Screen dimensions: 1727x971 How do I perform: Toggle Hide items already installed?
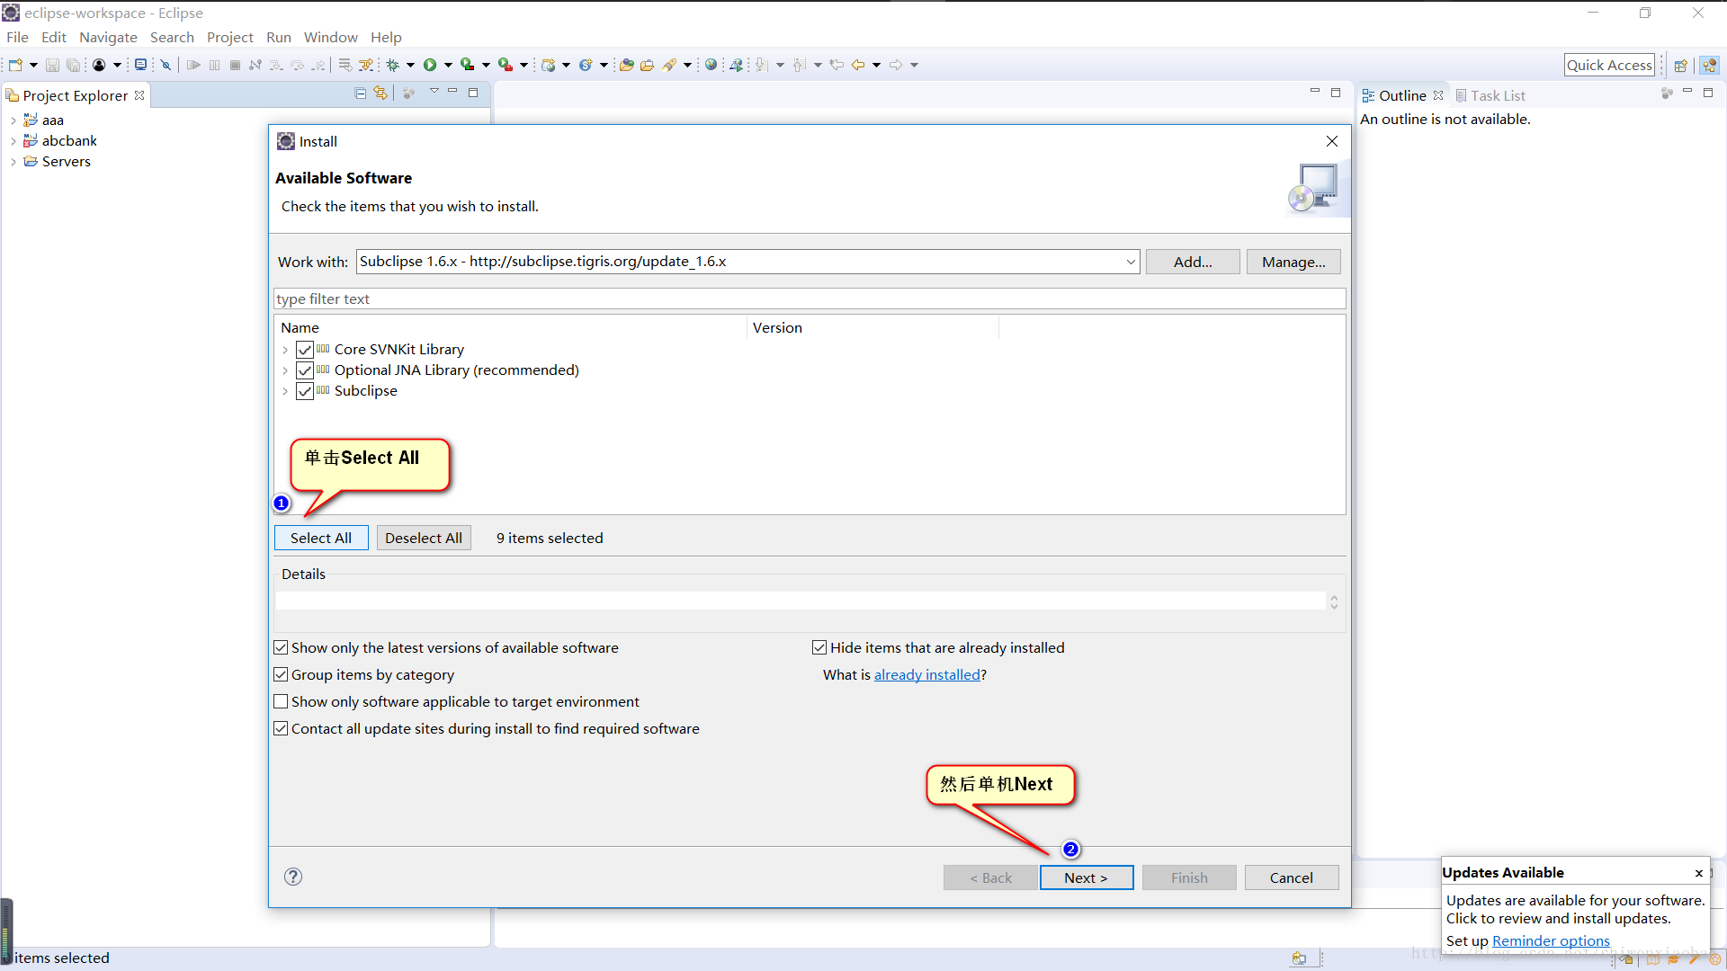pyautogui.click(x=819, y=647)
